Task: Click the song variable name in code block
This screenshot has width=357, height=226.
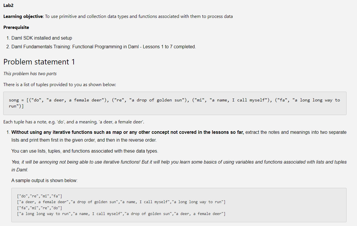Action: pyautogui.click(x=14, y=100)
